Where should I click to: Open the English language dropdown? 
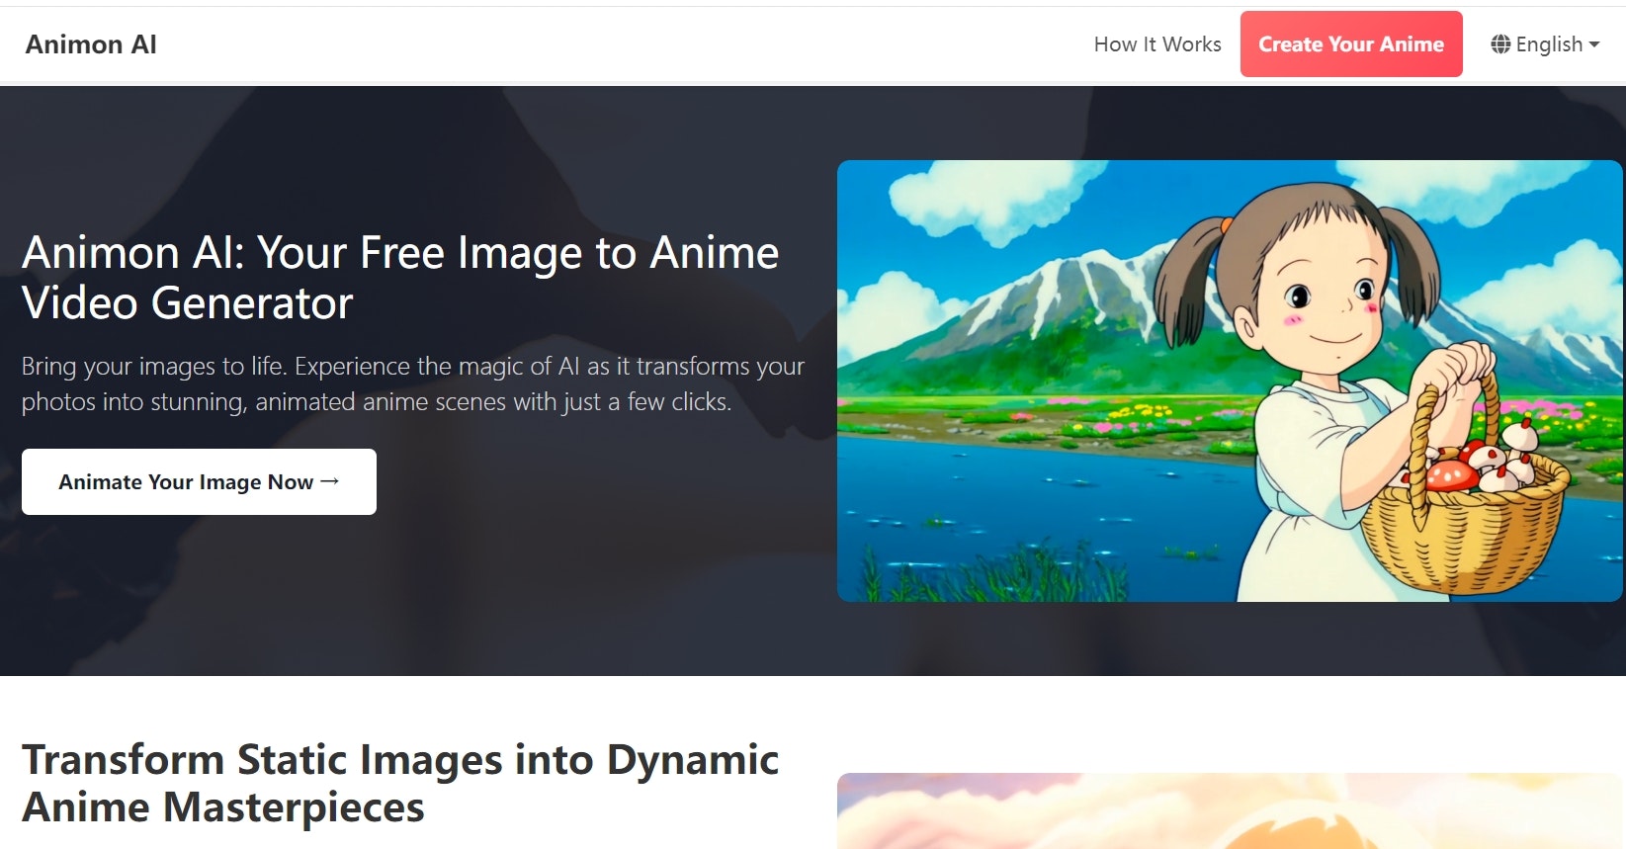pyautogui.click(x=1545, y=44)
